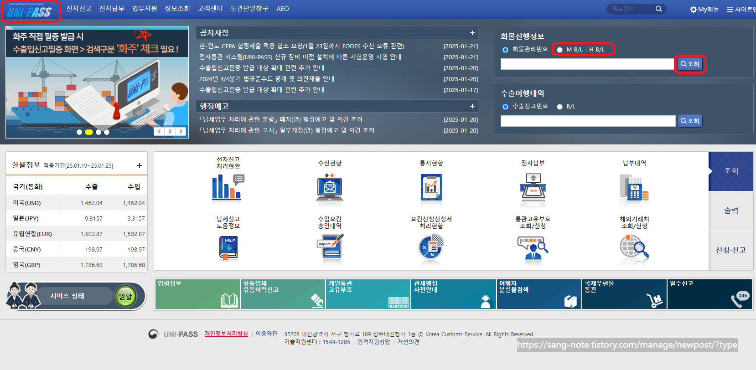The image size is (756, 370).
Task: Open My메뉴 gear settings
Action: tap(704, 9)
